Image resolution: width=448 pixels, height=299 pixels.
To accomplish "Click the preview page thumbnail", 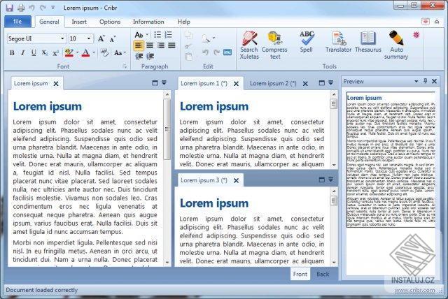I will 391,159.
